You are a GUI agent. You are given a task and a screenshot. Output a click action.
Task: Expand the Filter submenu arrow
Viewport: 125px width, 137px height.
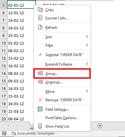click(x=87, y=45)
